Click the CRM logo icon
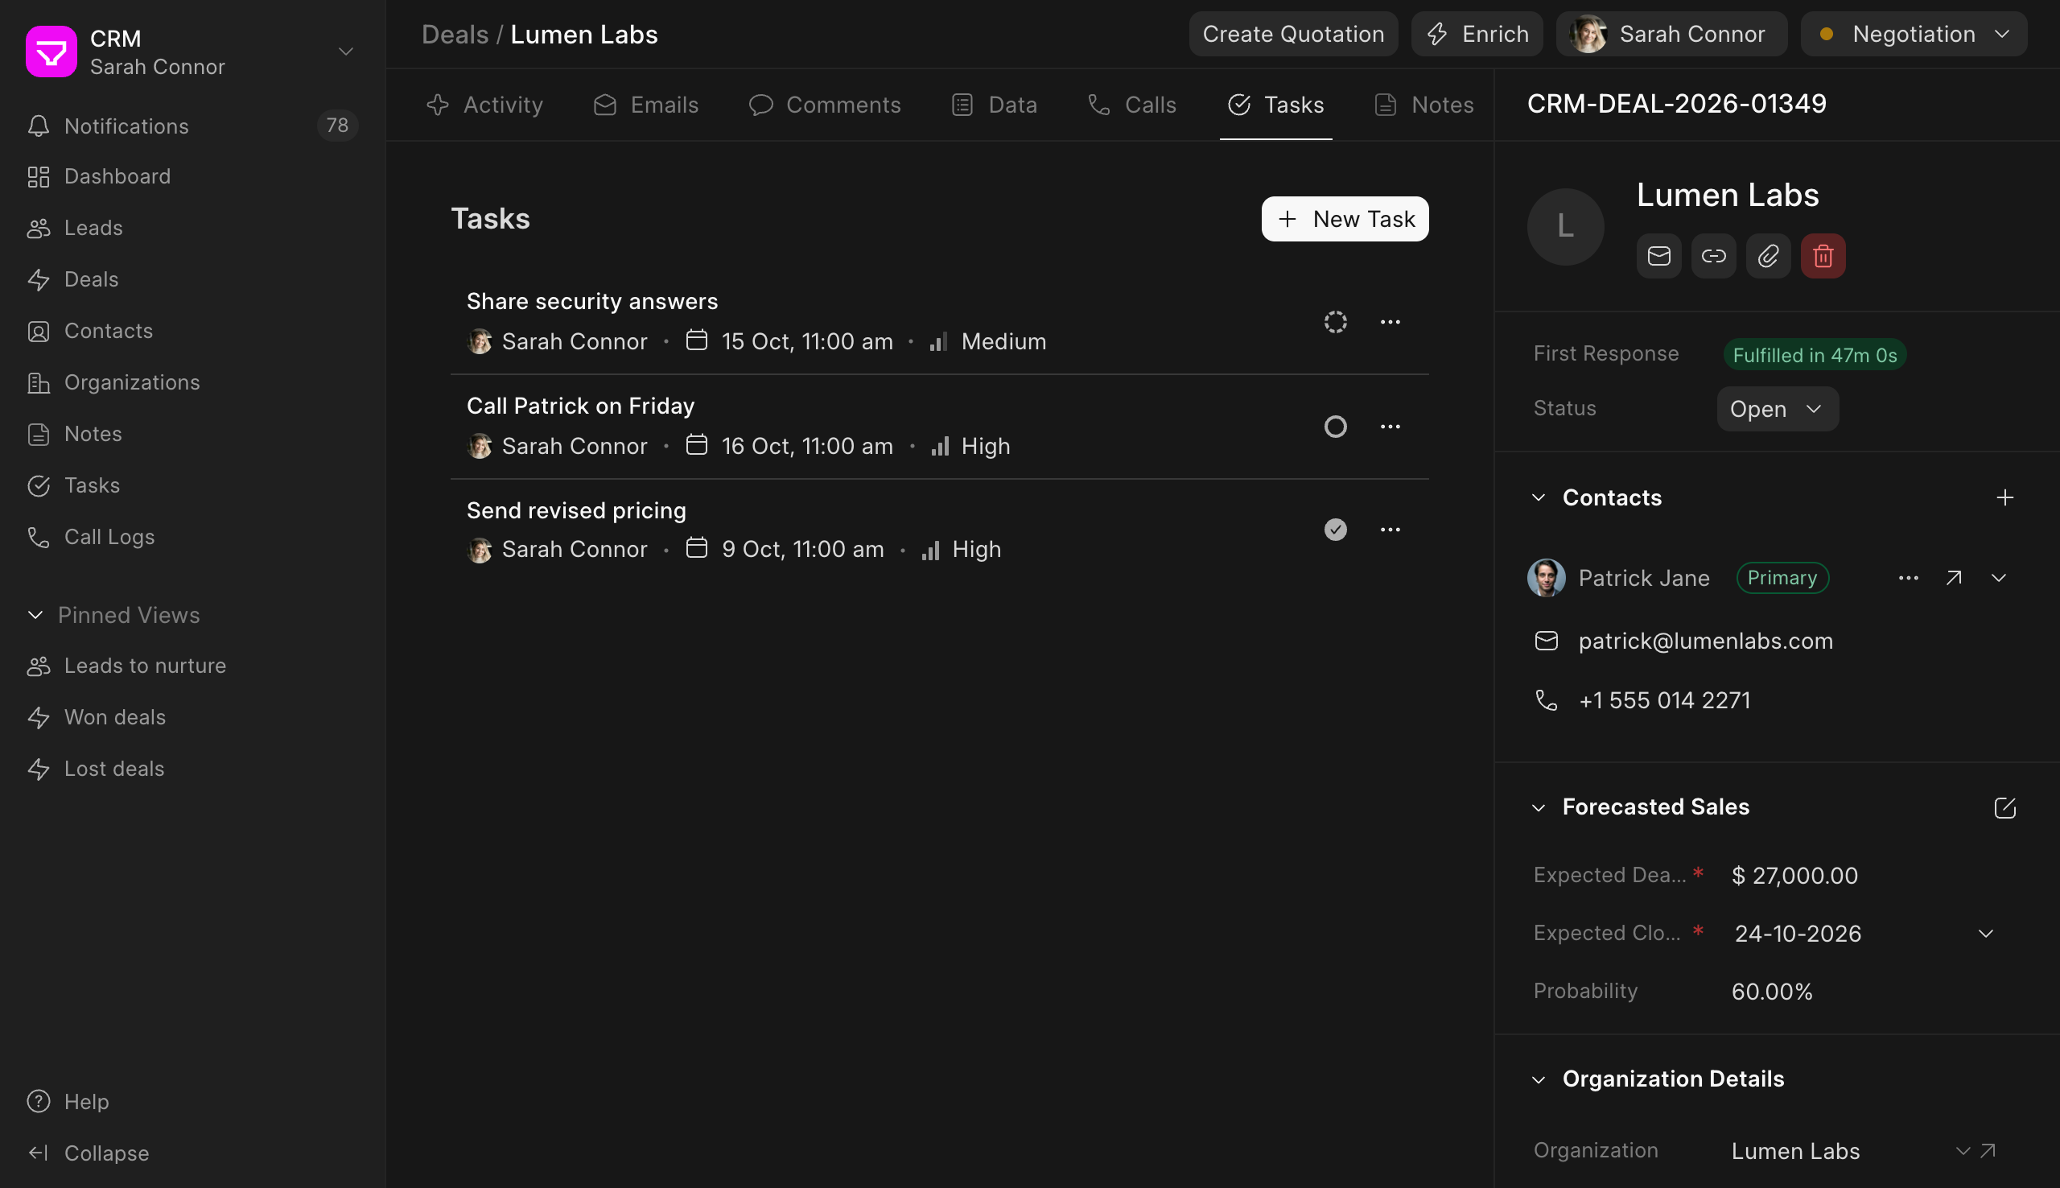 pos(51,52)
